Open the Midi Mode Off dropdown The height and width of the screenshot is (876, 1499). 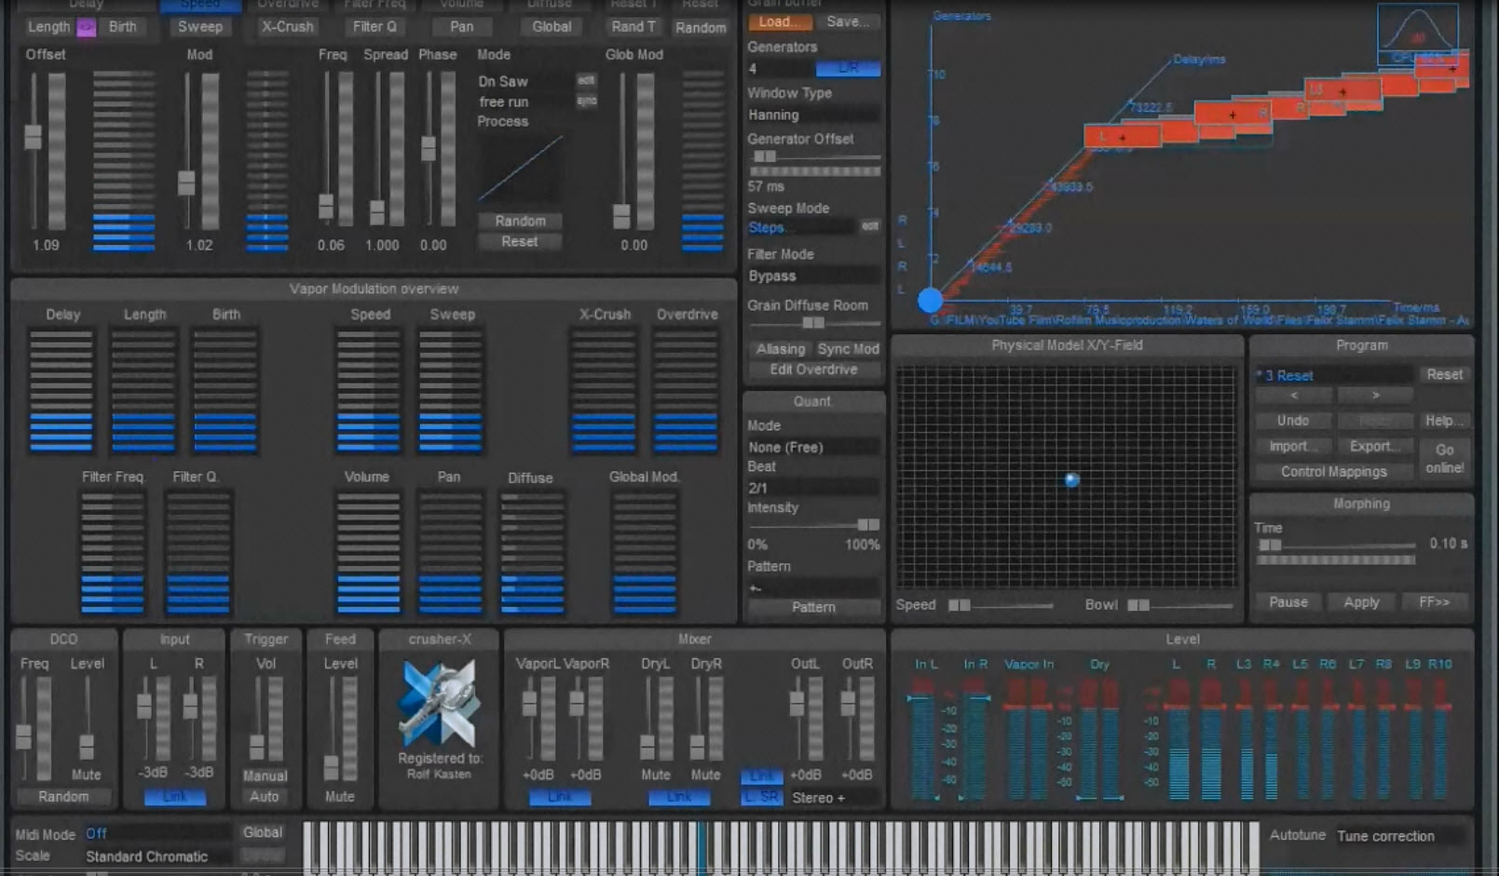pyautogui.click(x=157, y=833)
